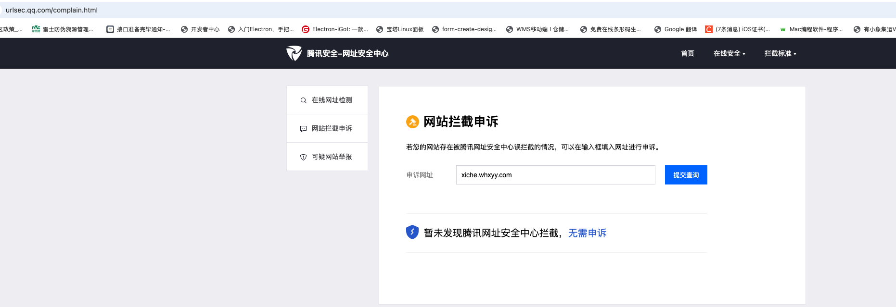The height and width of the screenshot is (307, 896).
Task: Open the form-create-design bookmark icon
Action: tap(435, 29)
